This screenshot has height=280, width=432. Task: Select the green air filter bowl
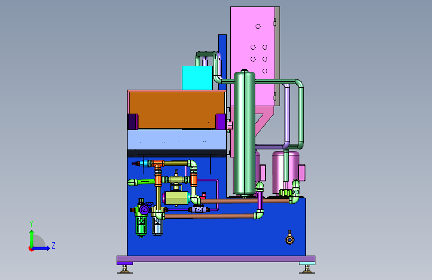141,226
